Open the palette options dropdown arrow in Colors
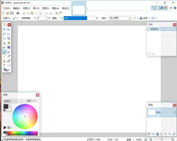Screen dimensions: 177x141 coord(12,128)
